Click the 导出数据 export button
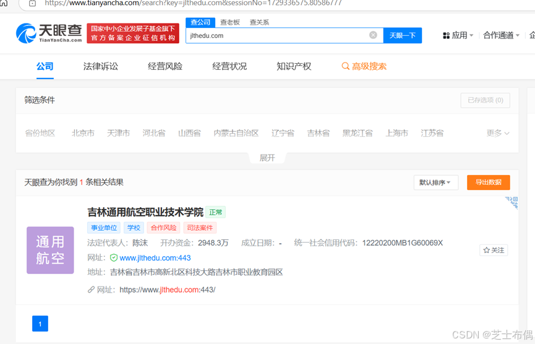535x344 pixels. pyautogui.click(x=488, y=183)
